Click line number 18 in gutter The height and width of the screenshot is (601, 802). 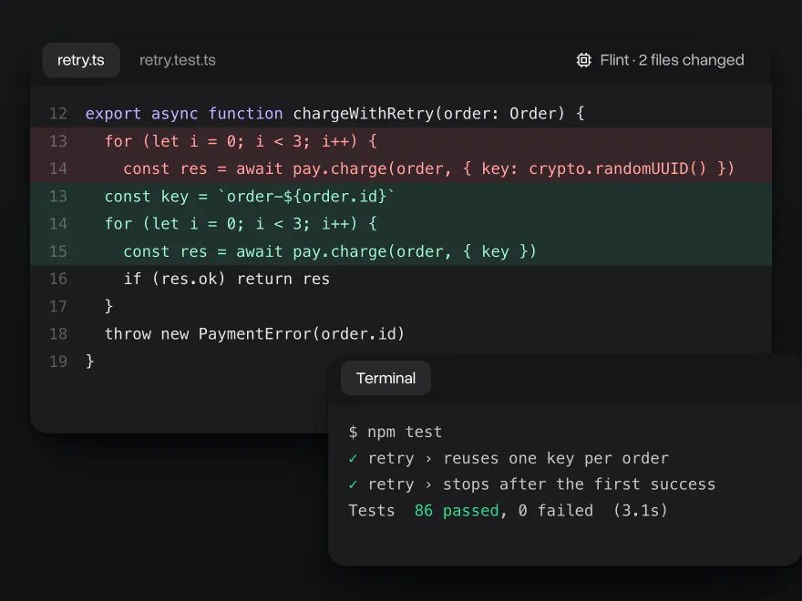(x=58, y=334)
